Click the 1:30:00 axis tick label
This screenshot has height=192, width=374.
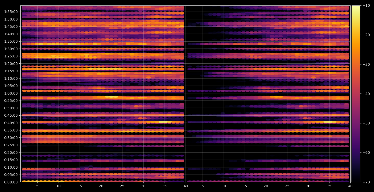point(11,49)
